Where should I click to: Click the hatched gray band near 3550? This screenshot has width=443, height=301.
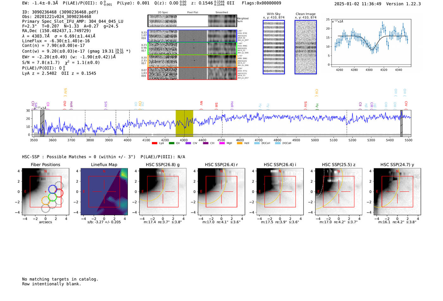42,123
